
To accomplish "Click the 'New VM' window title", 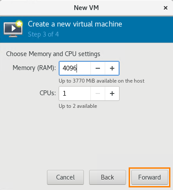I will [86, 8].
